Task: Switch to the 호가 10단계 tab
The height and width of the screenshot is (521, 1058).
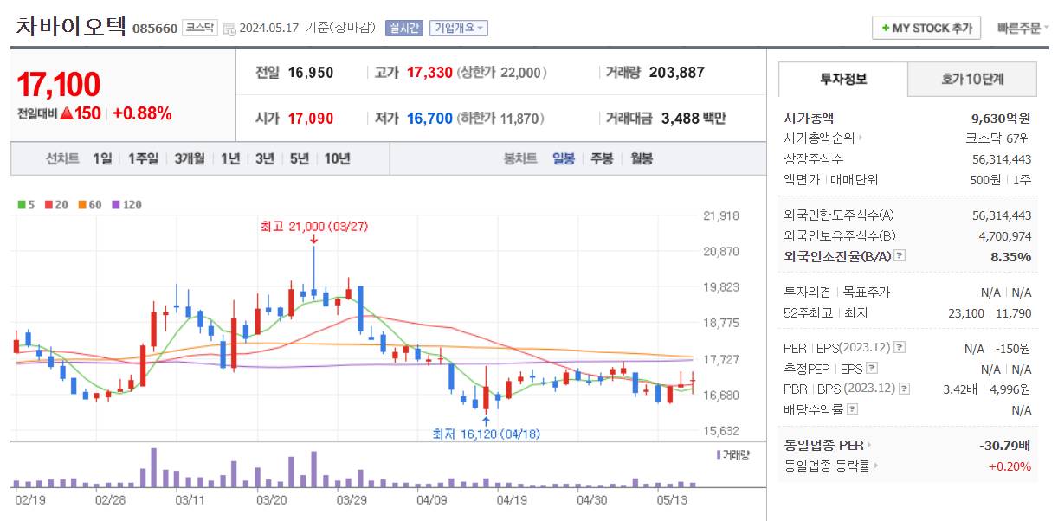Action: pyautogui.click(x=971, y=79)
